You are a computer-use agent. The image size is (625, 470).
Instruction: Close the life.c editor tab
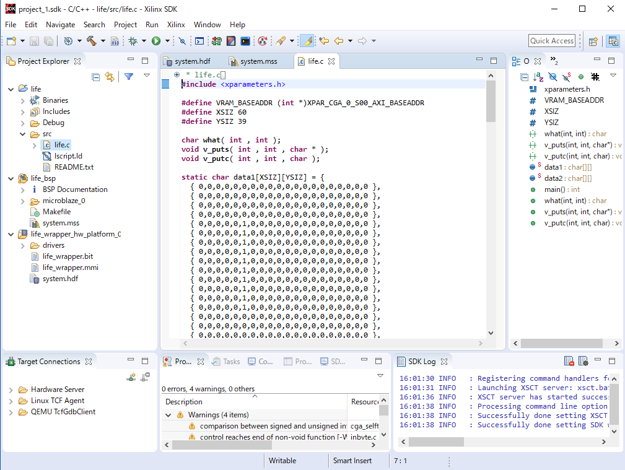331,61
